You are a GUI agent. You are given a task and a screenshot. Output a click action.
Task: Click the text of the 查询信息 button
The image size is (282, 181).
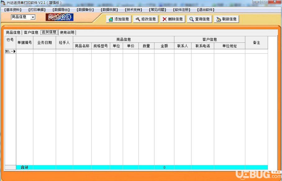[x=202, y=19]
